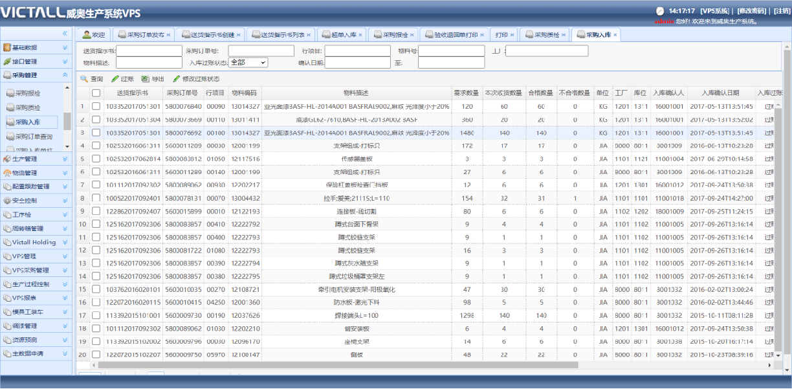Click the 过账 green pencil icon
Screen dimensions: 792x389
click(115, 79)
